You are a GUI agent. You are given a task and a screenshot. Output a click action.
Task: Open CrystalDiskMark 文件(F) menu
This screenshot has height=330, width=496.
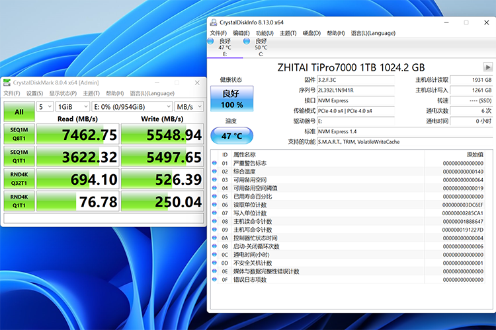pyautogui.click(x=12, y=93)
